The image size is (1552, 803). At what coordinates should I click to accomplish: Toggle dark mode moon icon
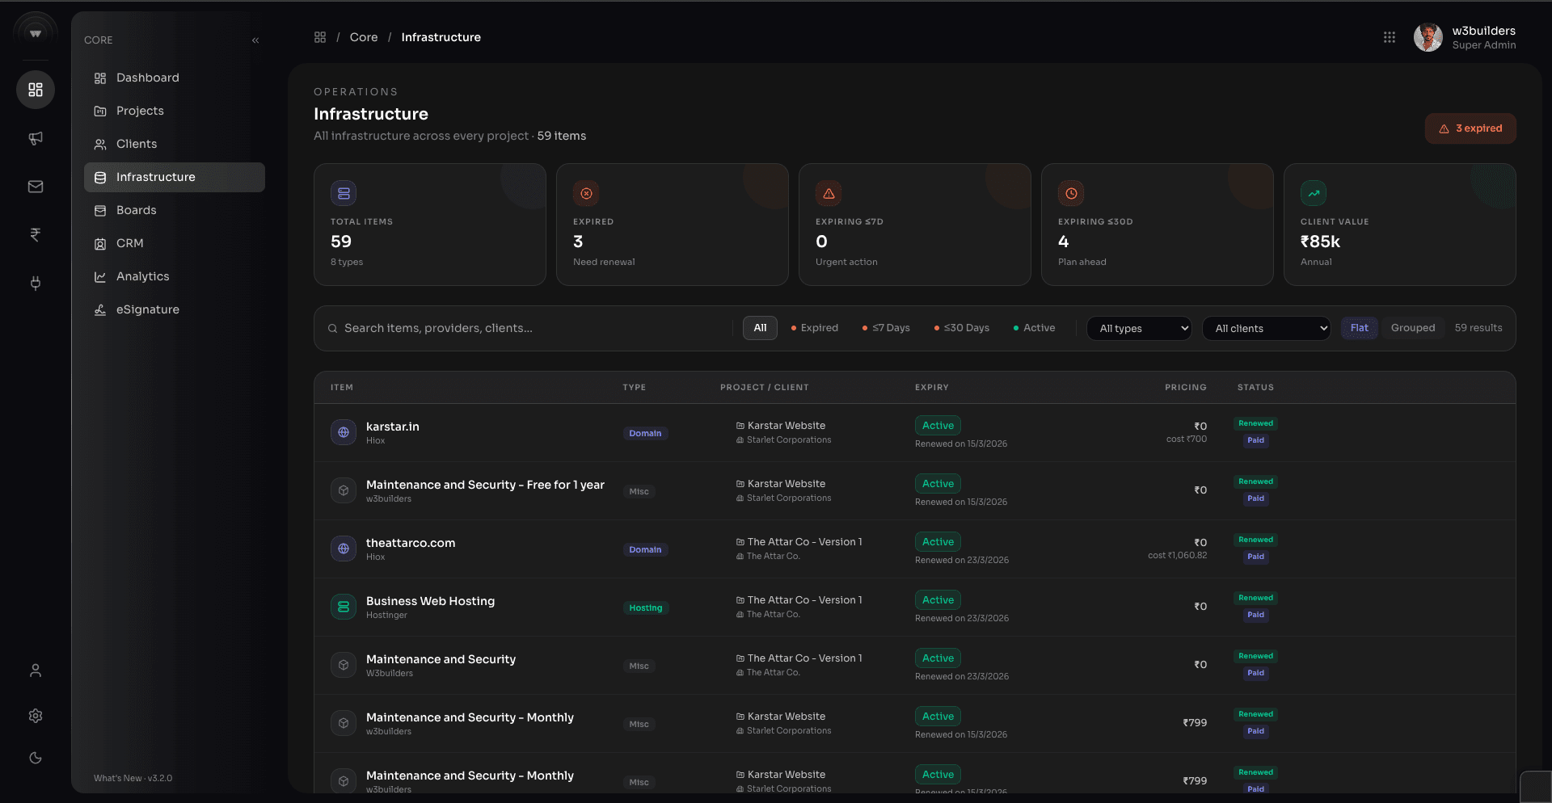[36, 758]
